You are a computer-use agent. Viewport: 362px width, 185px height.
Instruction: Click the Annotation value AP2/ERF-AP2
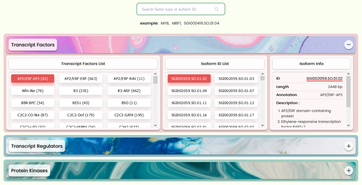pyautogui.click(x=331, y=95)
